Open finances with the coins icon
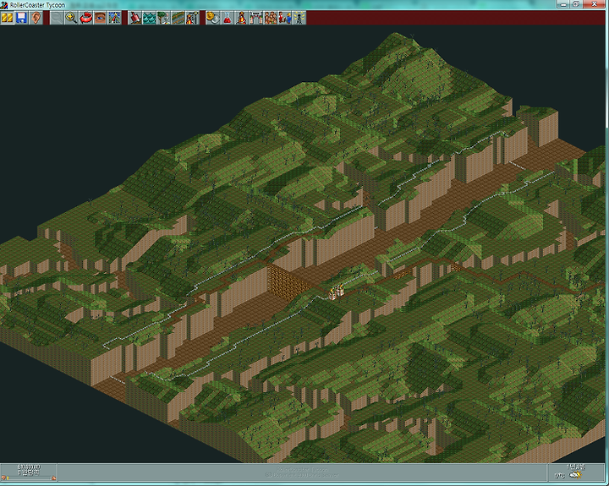609x486 pixels. [213, 18]
